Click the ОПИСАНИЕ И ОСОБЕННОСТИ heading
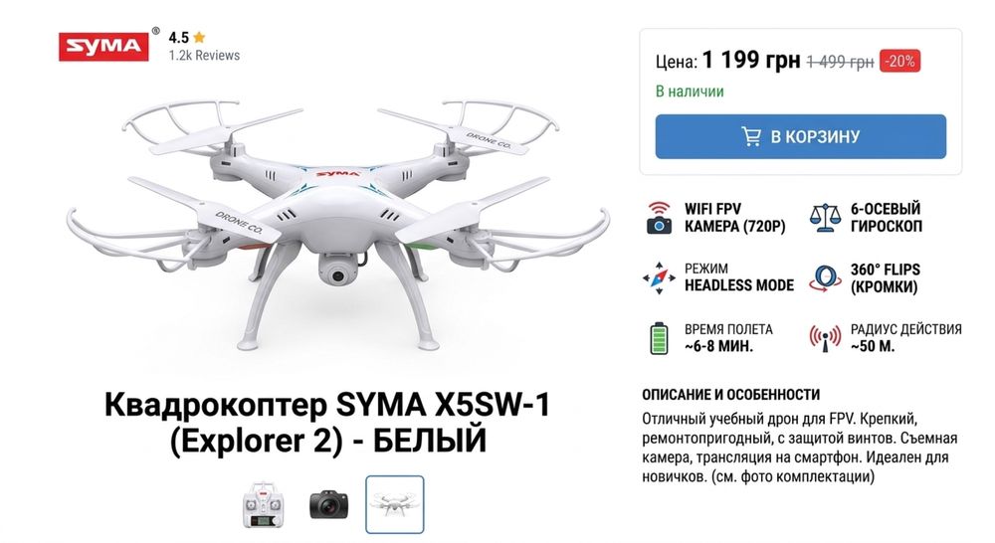The image size is (995, 543). 731,395
